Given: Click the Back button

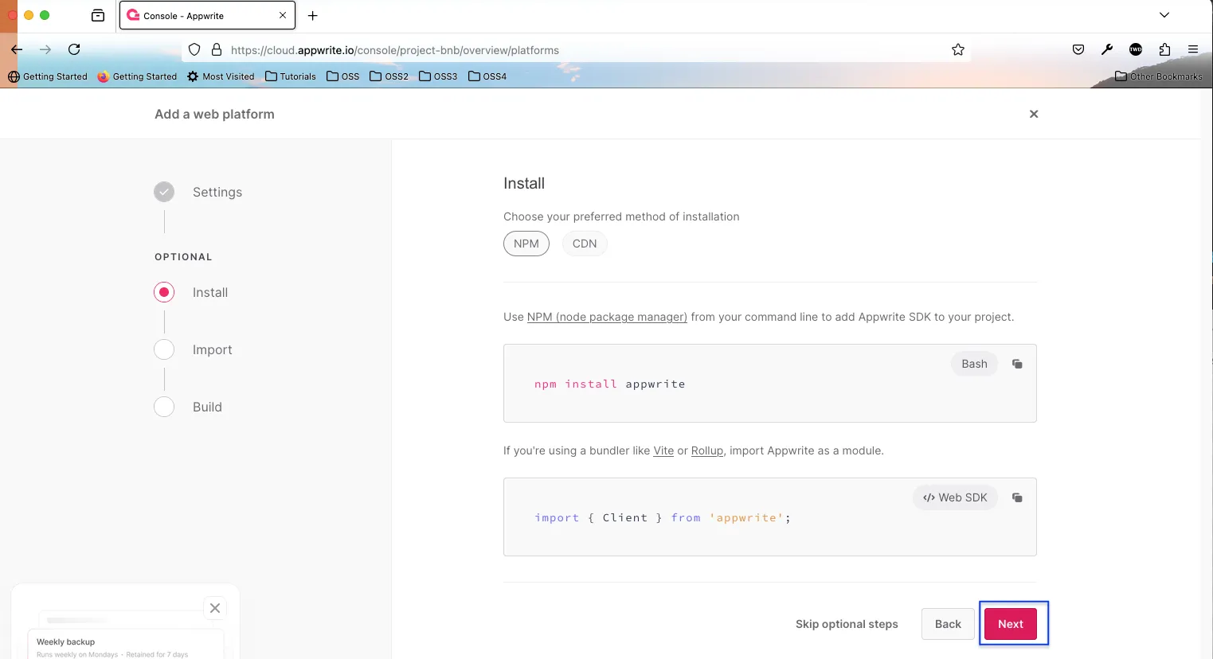Looking at the screenshot, I should point(948,624).
